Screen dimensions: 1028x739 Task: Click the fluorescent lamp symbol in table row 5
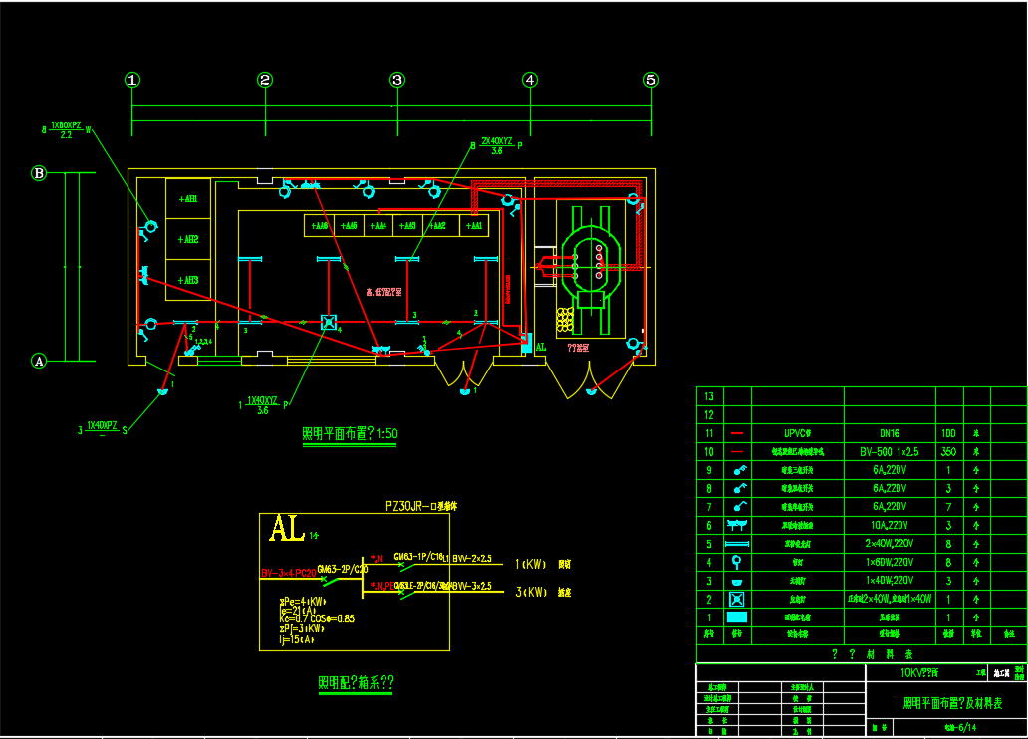click(737, 544)
